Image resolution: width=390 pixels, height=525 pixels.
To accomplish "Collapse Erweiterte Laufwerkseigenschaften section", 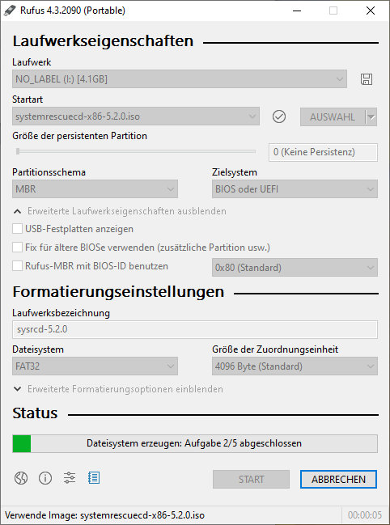I will pyautogui.click(x=120, y=211).
